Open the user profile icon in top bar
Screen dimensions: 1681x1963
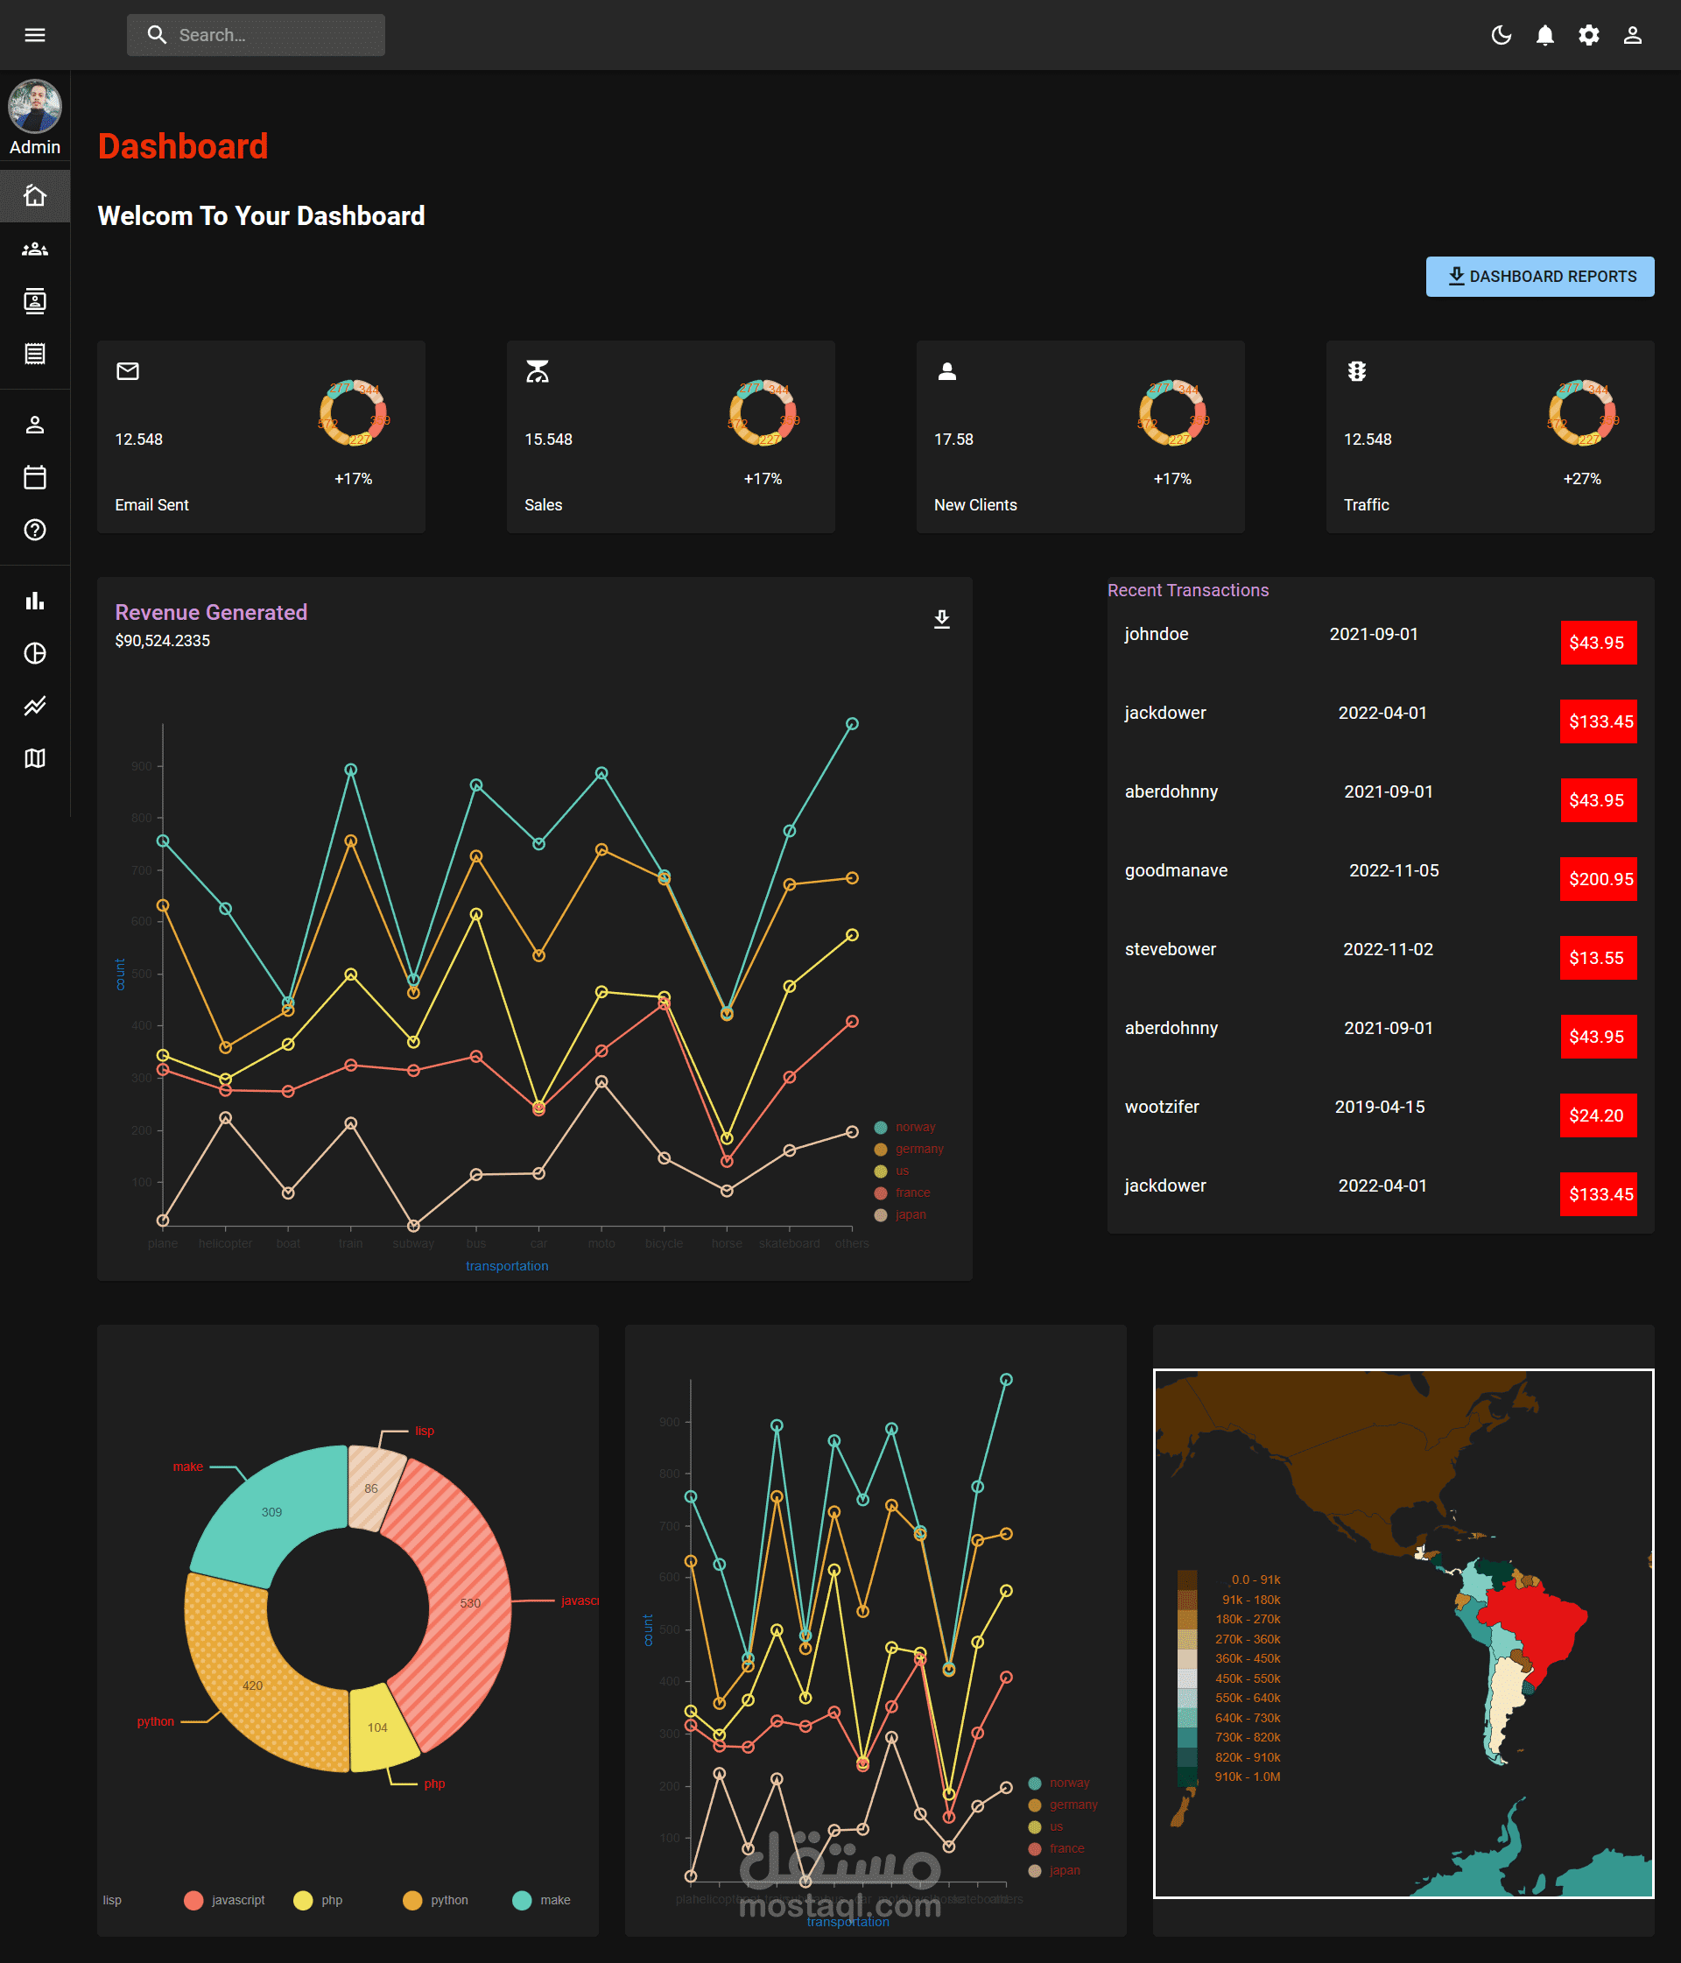pyautogui.click(x=1632, y=35)
